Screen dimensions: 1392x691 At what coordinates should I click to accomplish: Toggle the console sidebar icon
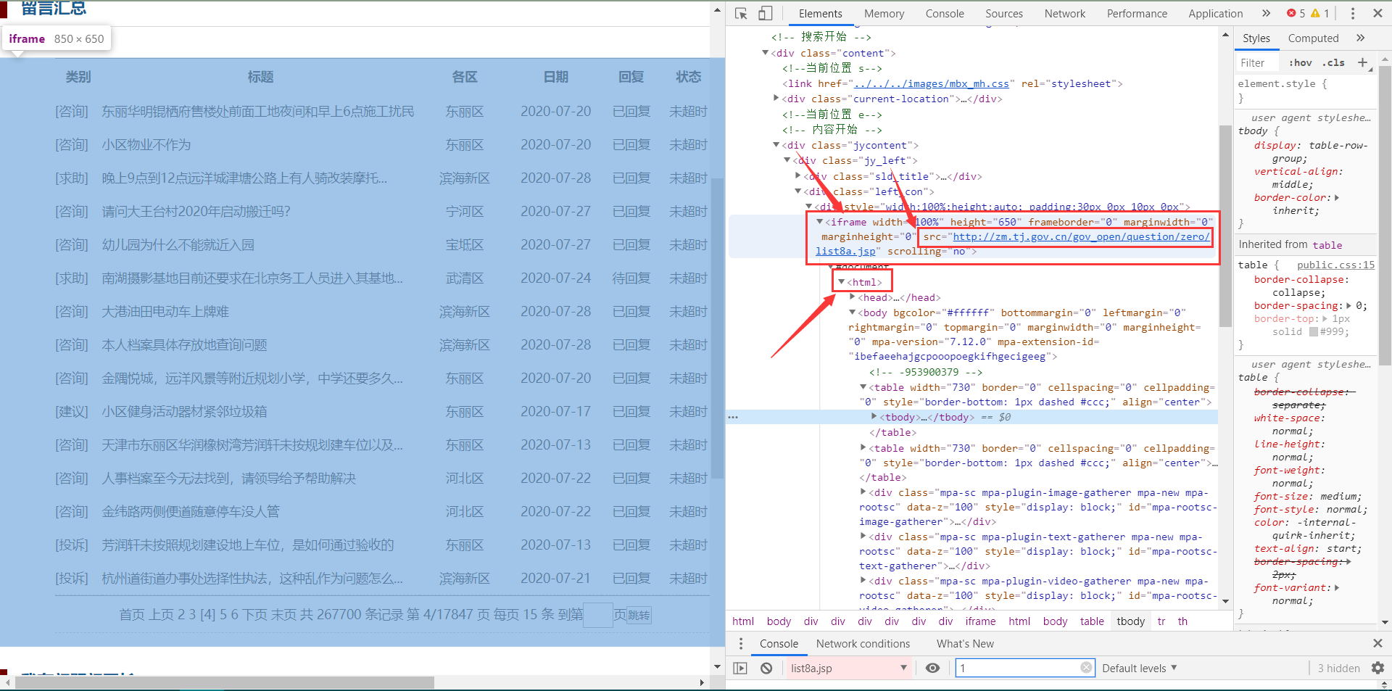740,668
